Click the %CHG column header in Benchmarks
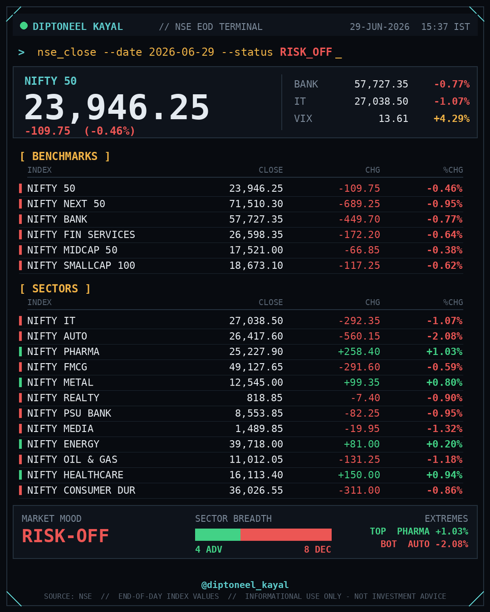 pyautogui.click(x=453, y=170)
